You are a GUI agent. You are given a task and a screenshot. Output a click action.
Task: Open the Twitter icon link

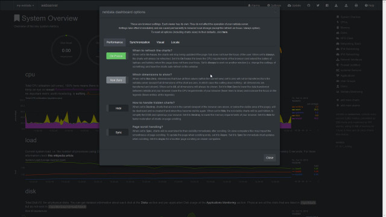(318, 5)
